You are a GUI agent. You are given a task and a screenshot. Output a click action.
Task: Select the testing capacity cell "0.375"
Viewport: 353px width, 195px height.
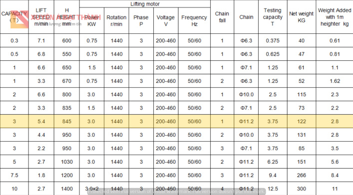point(273,40)
